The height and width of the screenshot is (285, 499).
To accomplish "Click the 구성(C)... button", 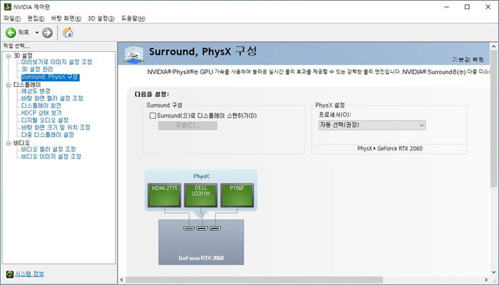I will click(187, 125).
